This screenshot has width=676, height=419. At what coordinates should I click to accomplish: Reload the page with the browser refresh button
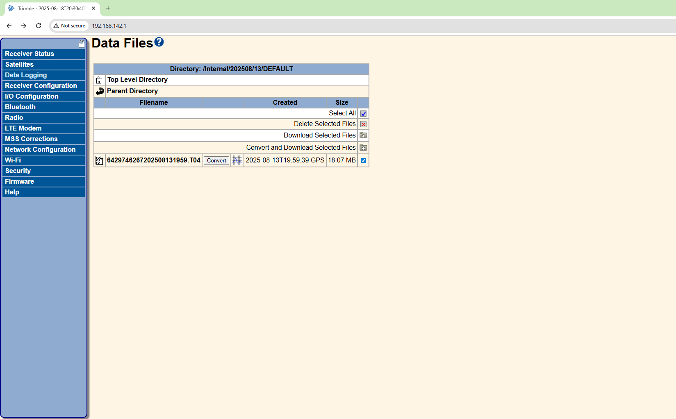(39, 26)
